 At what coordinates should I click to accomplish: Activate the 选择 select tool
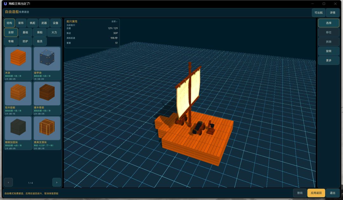329,23
